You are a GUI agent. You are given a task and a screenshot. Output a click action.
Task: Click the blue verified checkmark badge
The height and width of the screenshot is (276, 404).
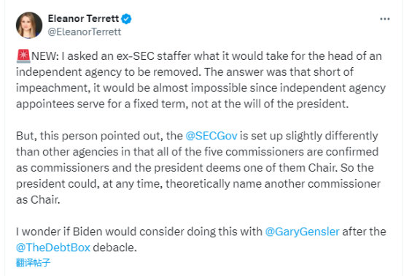coord(126,19)
